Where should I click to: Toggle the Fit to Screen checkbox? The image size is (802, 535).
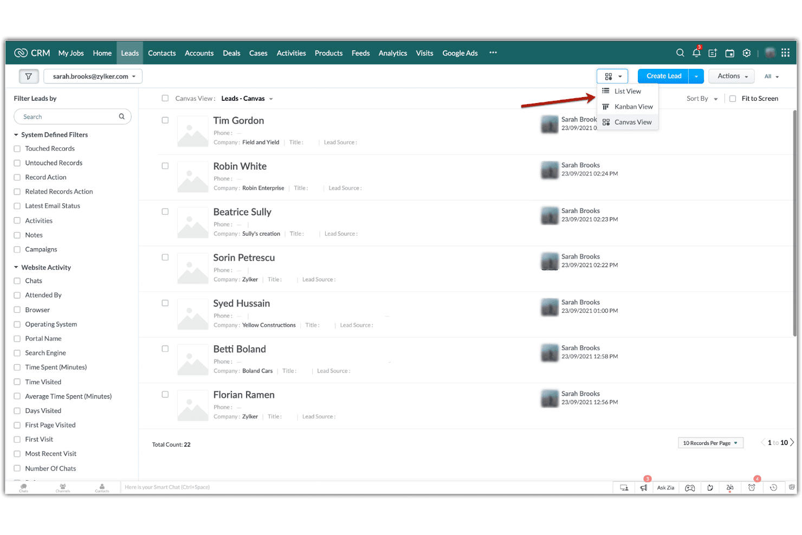[733, 99]
